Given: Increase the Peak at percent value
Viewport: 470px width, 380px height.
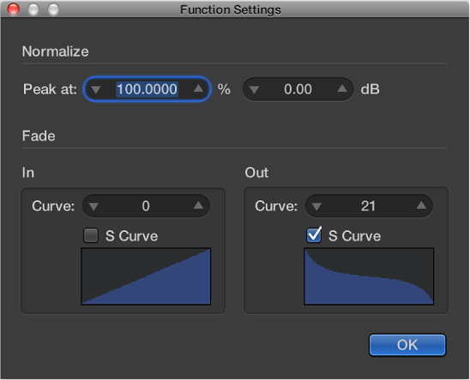Looking at the screenshot, I should point(198,88).
